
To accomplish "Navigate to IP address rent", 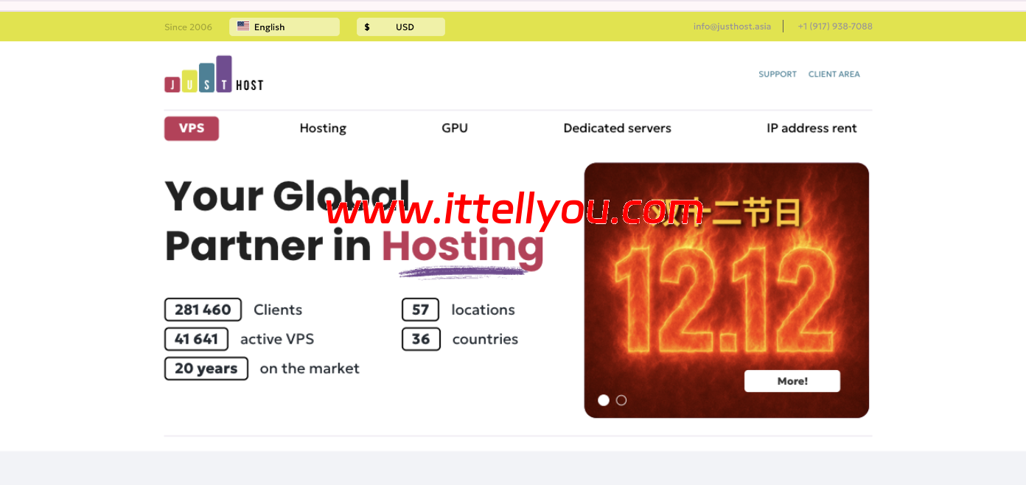I will pyautogui.click(x=812, y=128).
